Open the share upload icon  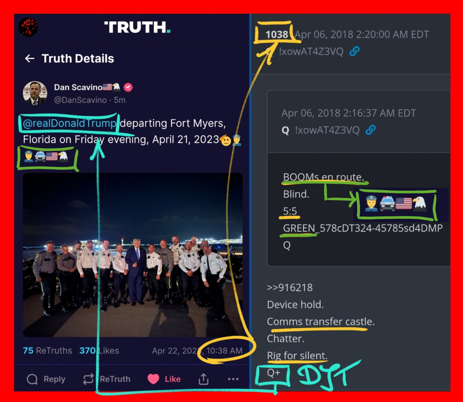203,379
